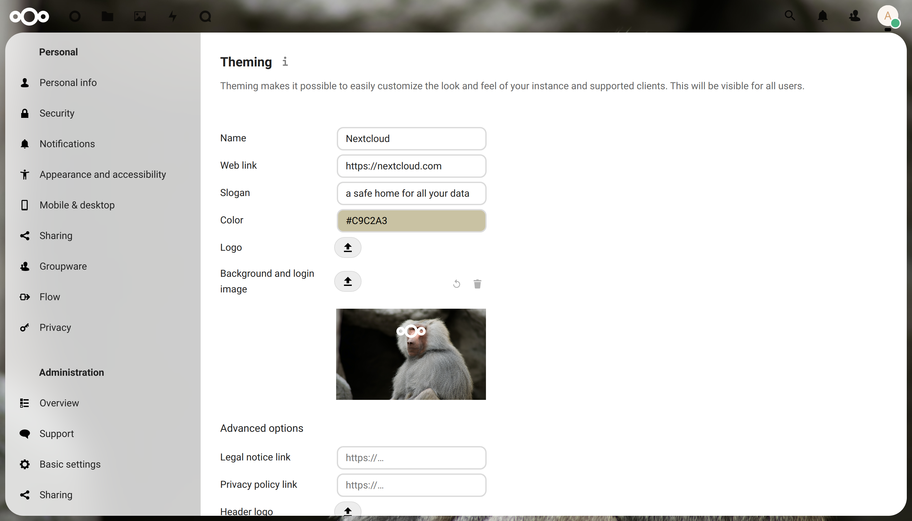Open the user avatar menu
The width and height of the screenshot is (912, 521).
(888, 16)
